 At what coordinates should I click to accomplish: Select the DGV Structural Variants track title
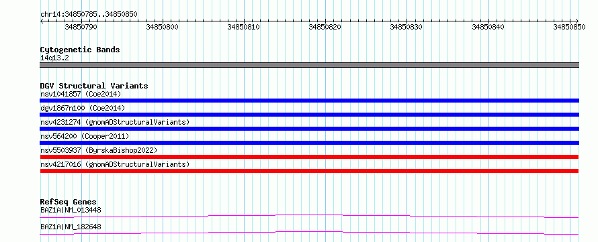[94, 86]
